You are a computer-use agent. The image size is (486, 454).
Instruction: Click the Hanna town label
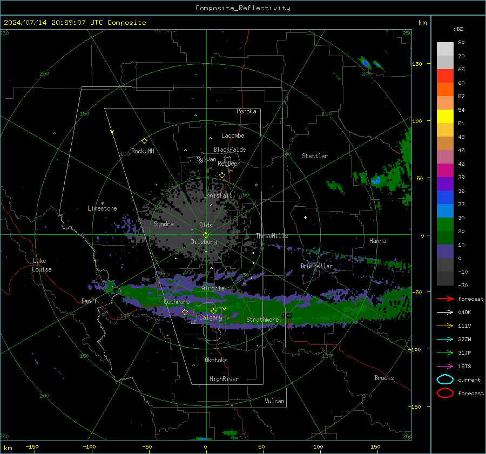[x=377, y=241]
